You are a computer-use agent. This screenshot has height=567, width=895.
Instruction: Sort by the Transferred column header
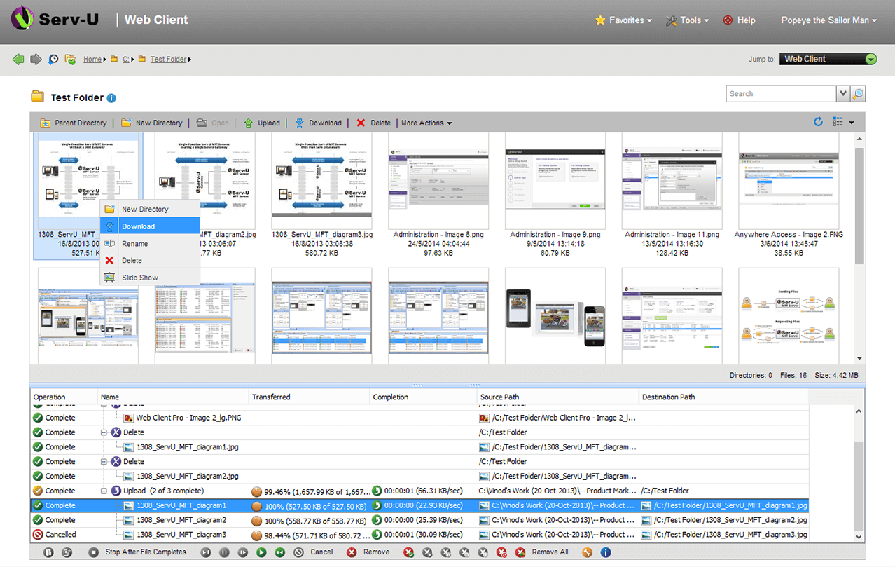tap(310, 397)
